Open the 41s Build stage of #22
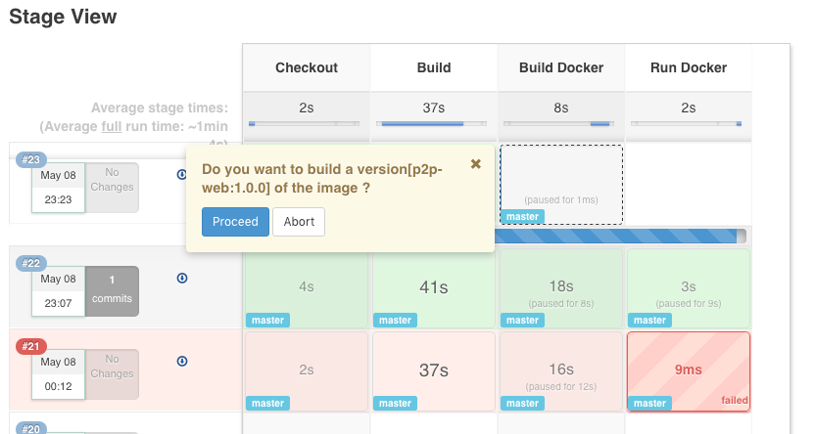This screenshot has height=434, width=815. pyautogui.click(x=434, y=287)
